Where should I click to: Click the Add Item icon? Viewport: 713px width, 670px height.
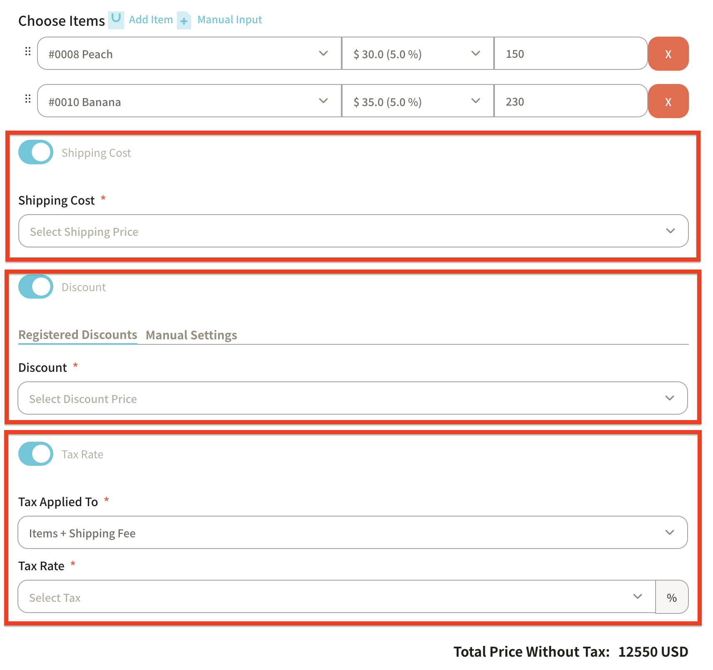coord(116,20)
